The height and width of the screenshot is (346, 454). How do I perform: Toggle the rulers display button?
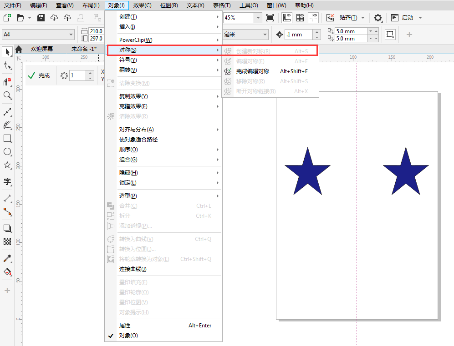click(x=287, y=17)
